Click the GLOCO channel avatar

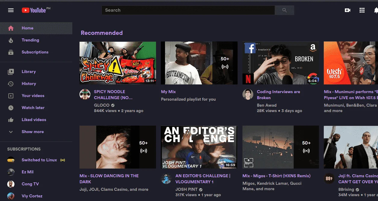click(85, 94)
